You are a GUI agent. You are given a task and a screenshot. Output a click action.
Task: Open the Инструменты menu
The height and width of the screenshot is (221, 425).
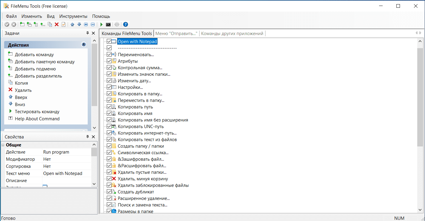[x=73, y=16]
